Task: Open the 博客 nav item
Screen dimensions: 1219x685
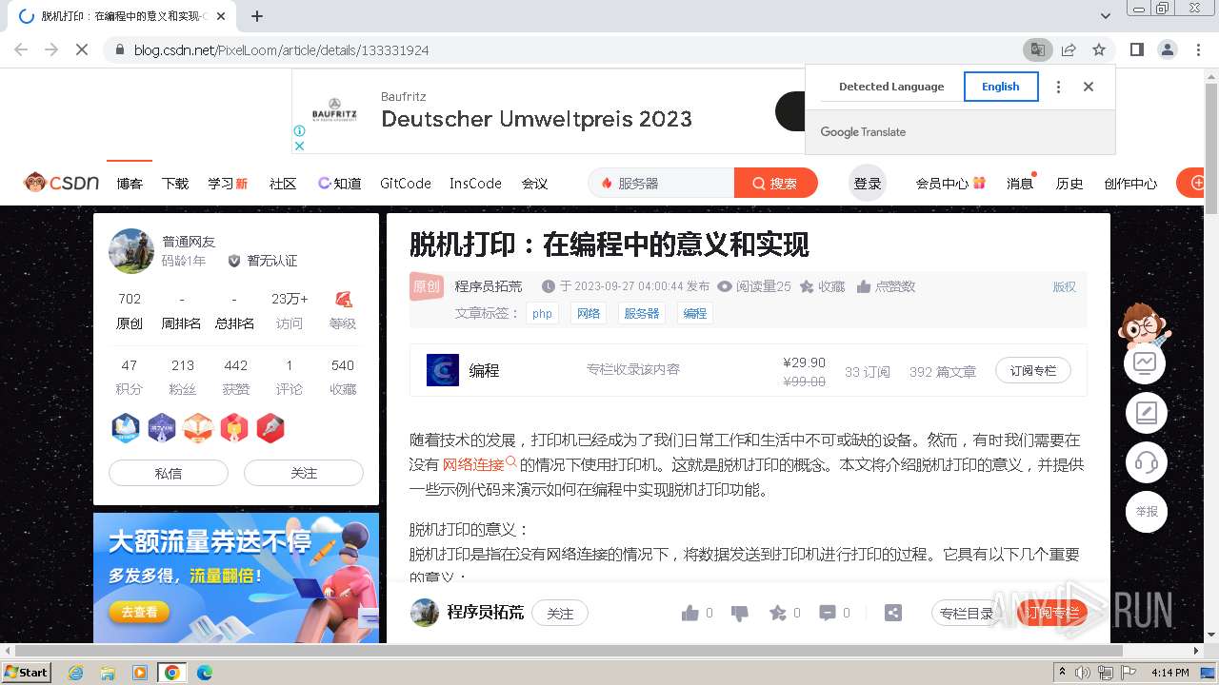Action: pyautogui.click(x=130, y=184)
